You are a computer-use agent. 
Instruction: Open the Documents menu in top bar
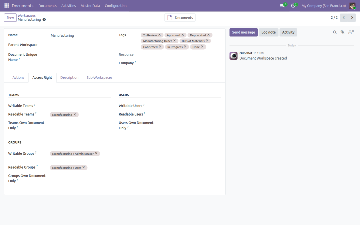(47, 6)
